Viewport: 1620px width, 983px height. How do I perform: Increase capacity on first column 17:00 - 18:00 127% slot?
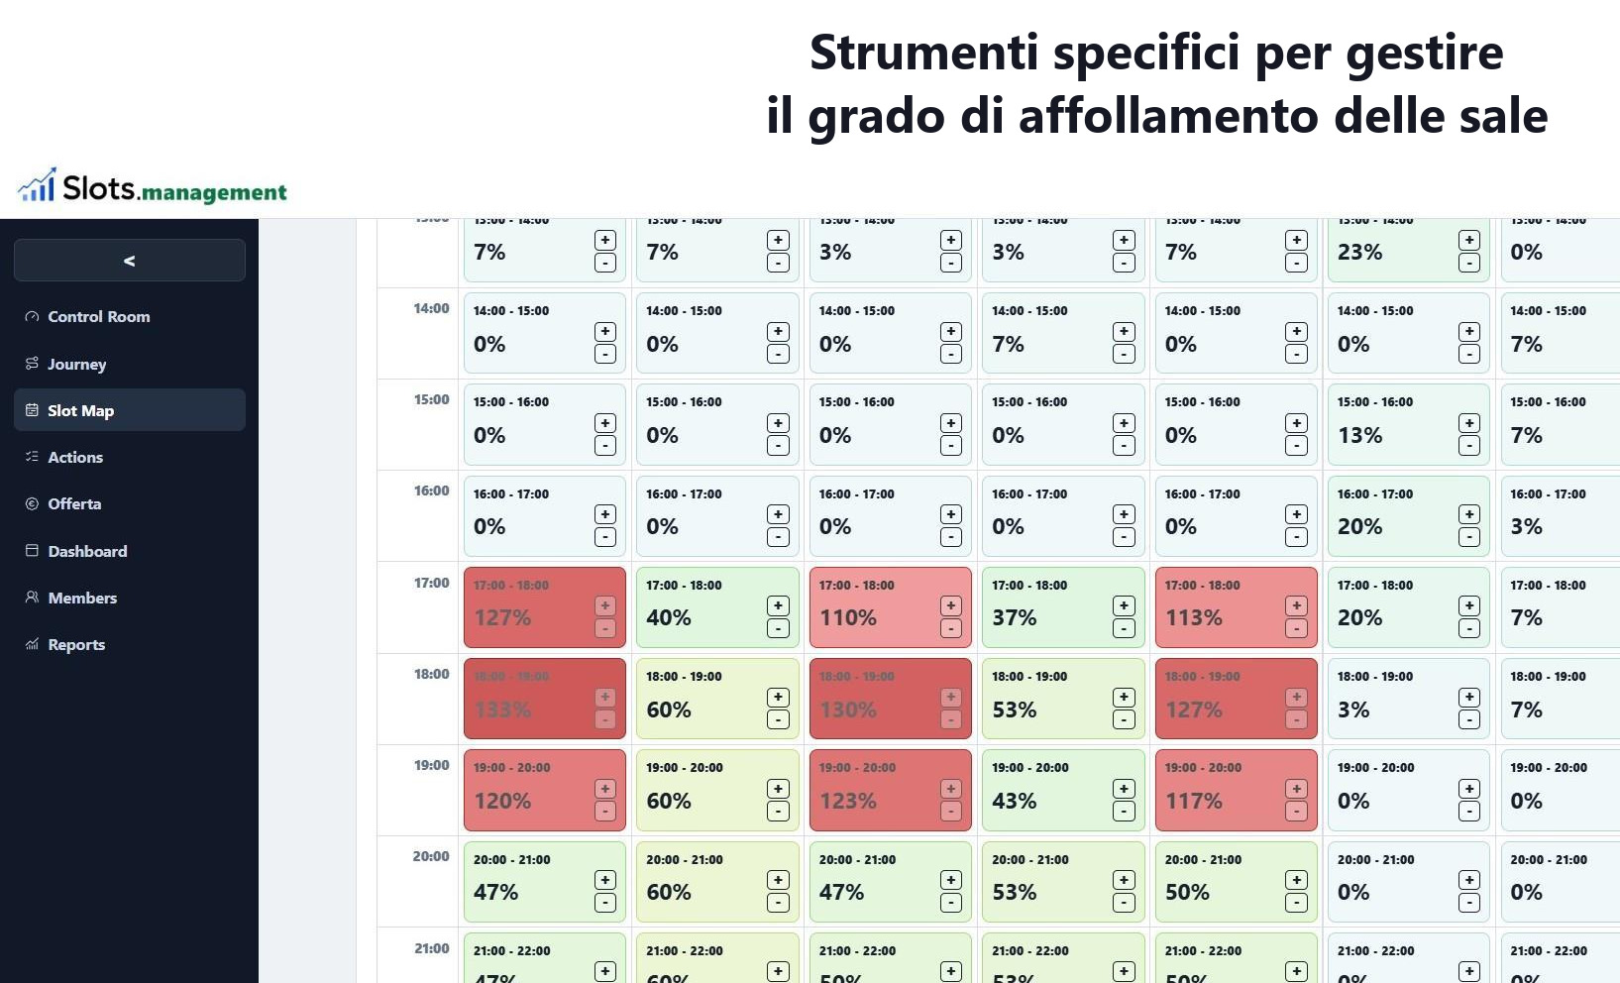(x=605, y=605)
